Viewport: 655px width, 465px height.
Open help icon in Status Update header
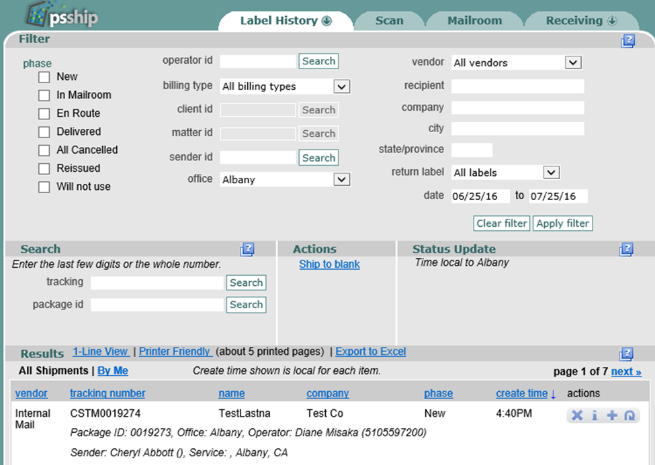point(625,250)
